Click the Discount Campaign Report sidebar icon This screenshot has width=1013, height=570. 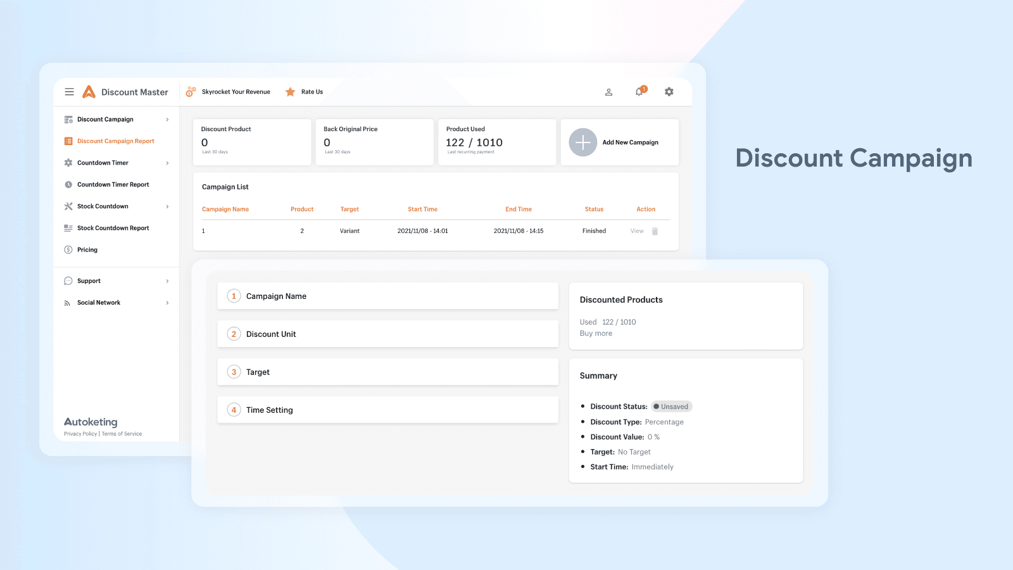(x=68, y=141)
